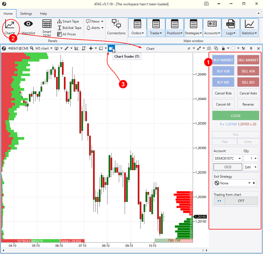The width and height of the screenshot is (263, 254).
Task: Open the Connections window
Action: [116, 27]
